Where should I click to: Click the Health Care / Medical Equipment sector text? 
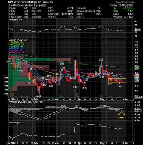coord(28,5)
